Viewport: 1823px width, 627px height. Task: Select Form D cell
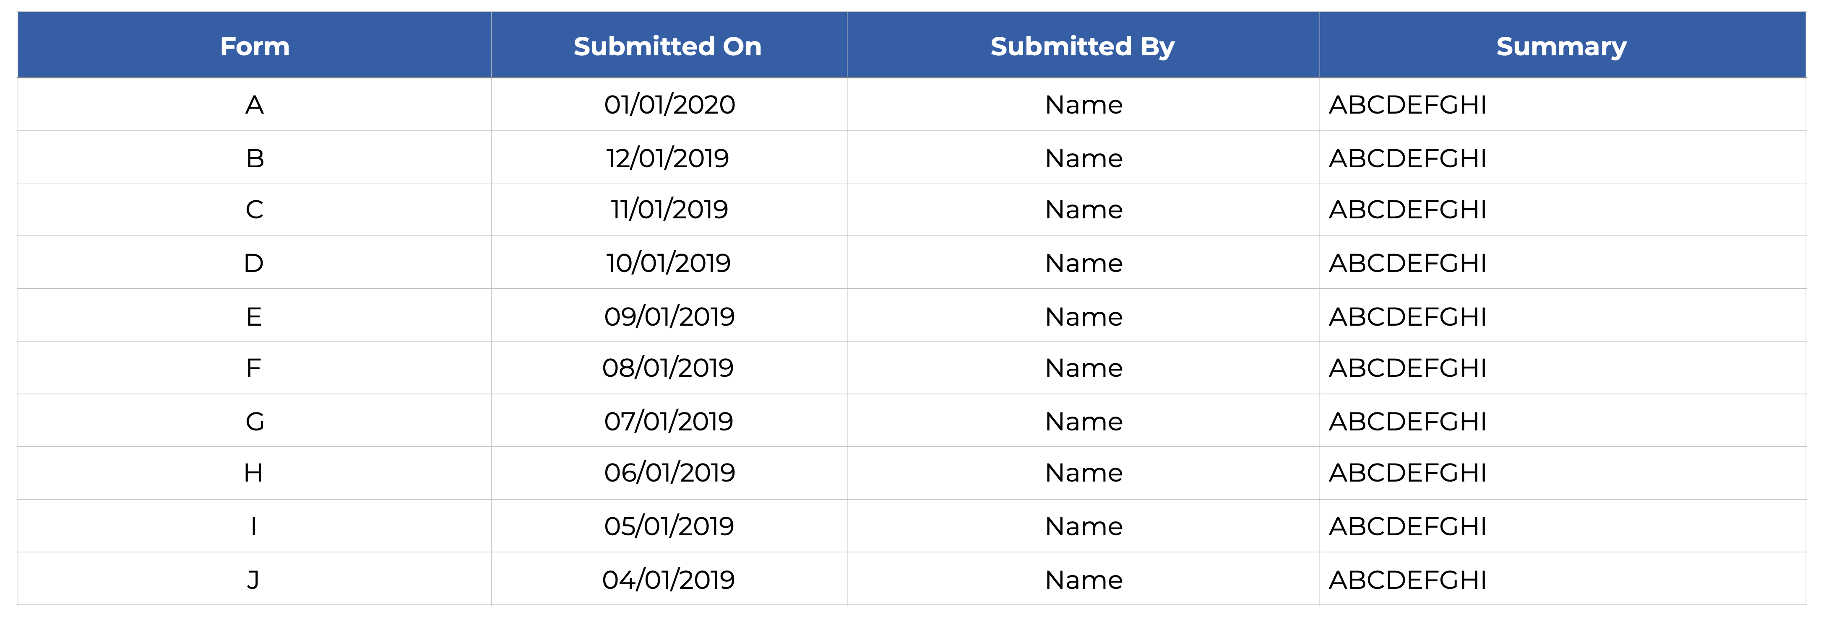pos(253,263)
